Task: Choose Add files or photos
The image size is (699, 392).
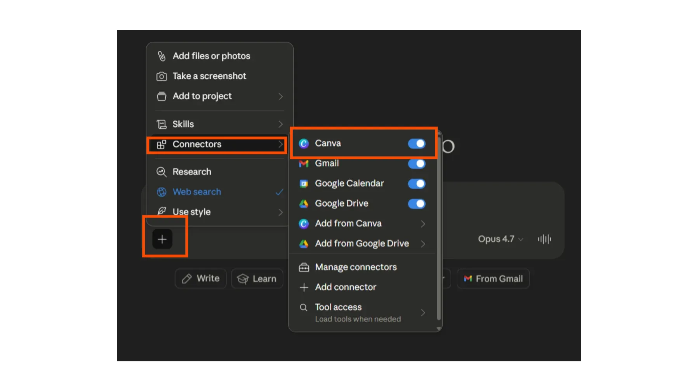Action: (x=219, y=56)
